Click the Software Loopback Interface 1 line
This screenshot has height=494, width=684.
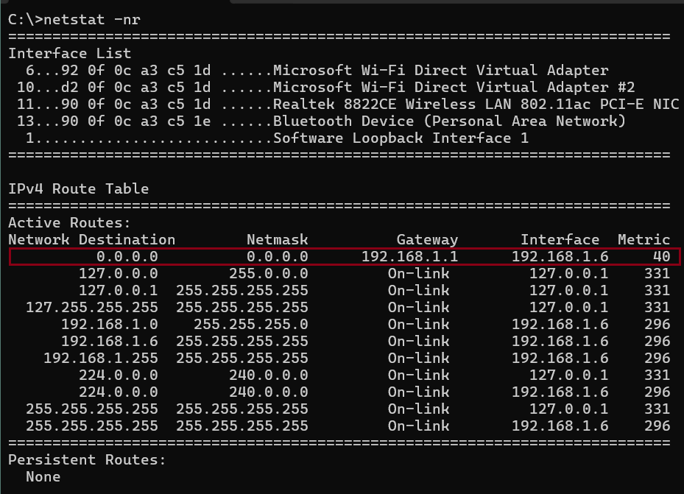400,138
